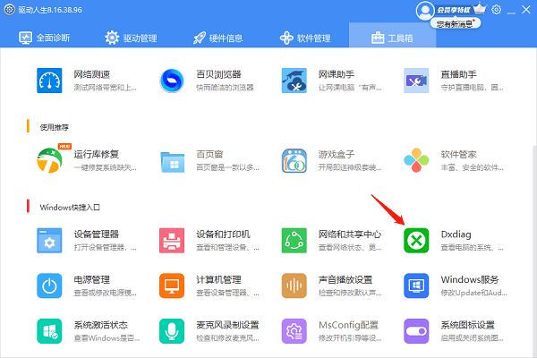This screenshot has height=358, width=537.
Task: Open the 网络测速 speed test icon
Action: pyautogui.click(x=49, y=81)
